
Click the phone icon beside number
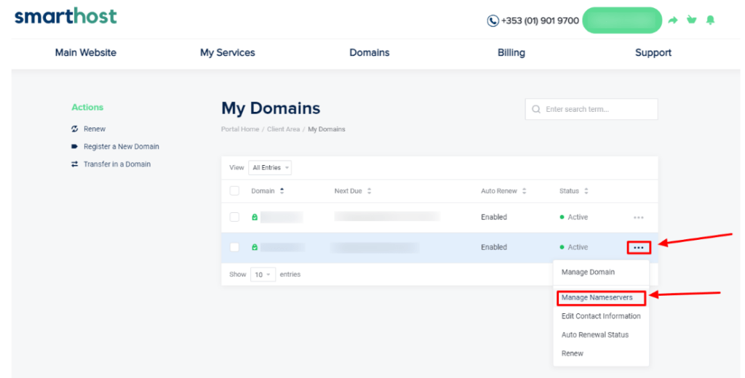(493, 21)
